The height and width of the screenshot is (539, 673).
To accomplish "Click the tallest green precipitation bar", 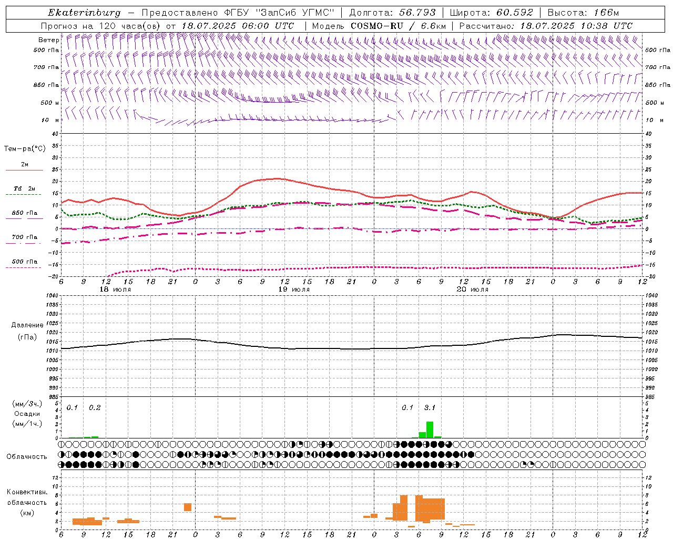I will point(430,430).
